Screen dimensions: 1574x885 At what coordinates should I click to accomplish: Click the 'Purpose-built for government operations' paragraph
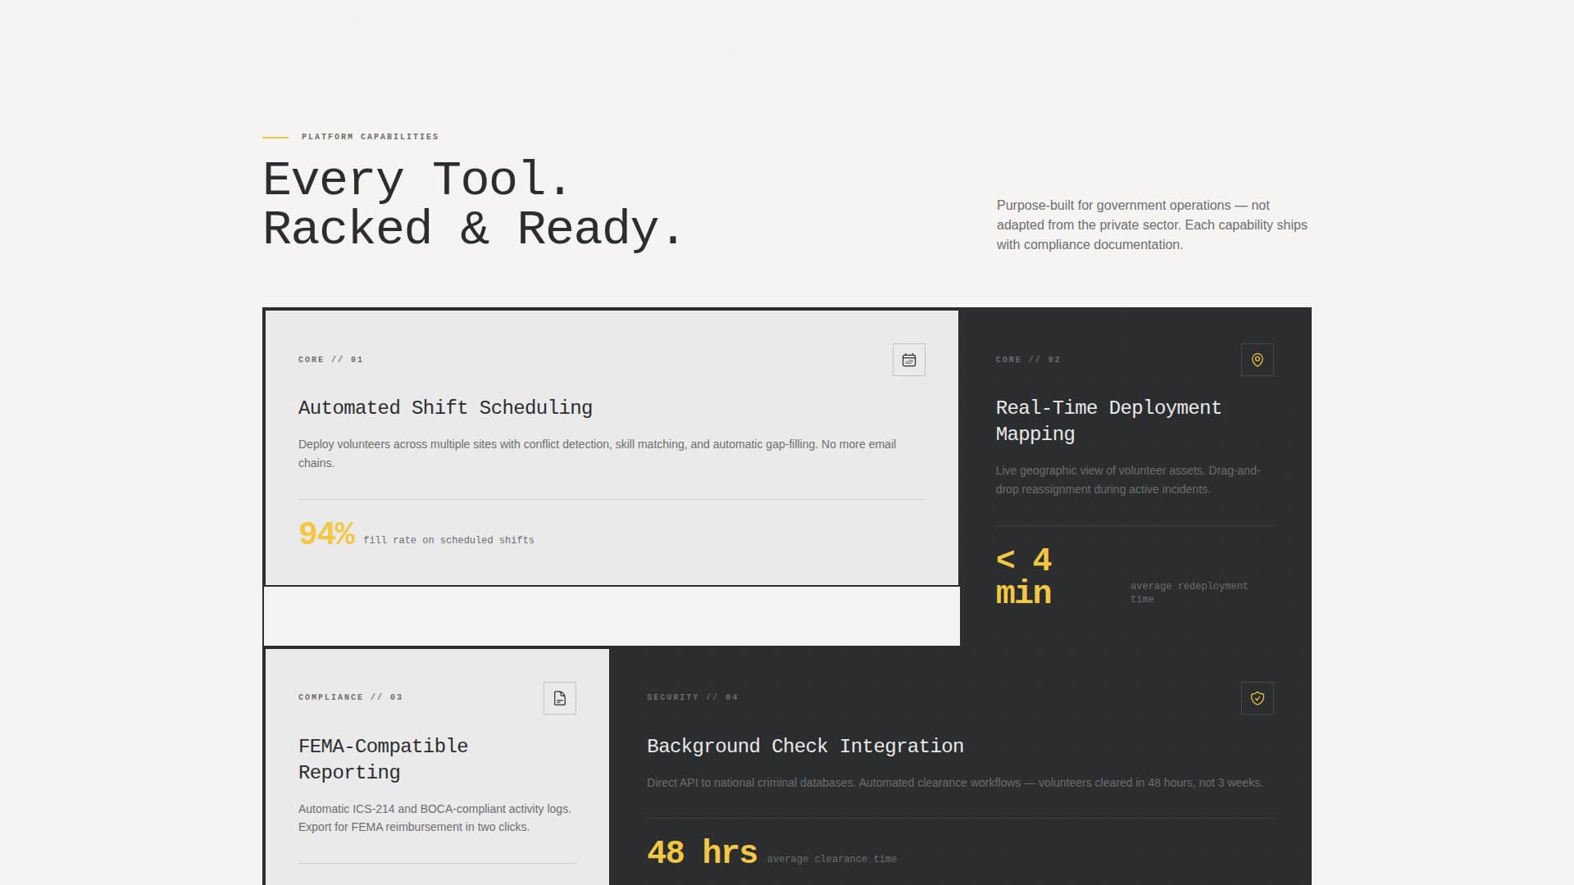(x=1152, y=225)
